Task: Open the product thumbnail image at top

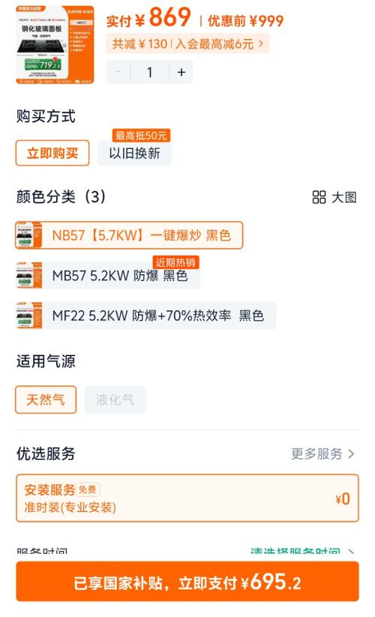Action: pyautogui.click(x=55, y=44)
